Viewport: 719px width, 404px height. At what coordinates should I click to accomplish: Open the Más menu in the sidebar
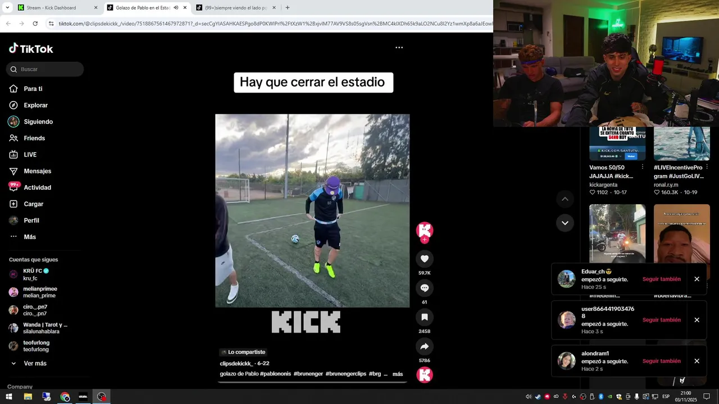pos(23,237)
